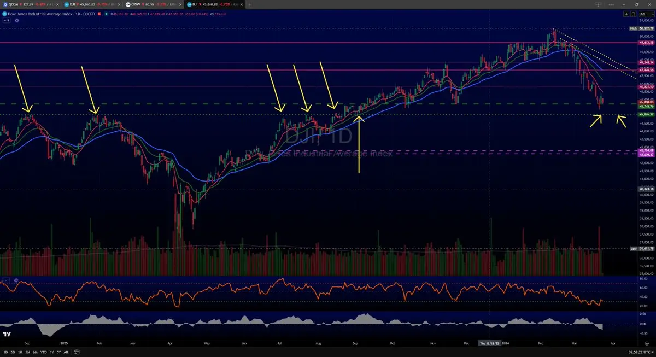Open the three-dots window menu
Viewport: 656px width, 357px height.
click(611, 4)
